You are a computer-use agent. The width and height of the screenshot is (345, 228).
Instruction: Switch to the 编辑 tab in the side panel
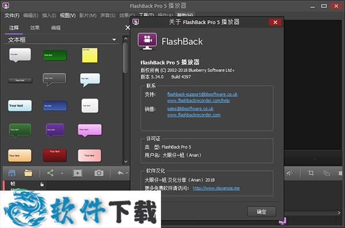[x=56, y=28]
